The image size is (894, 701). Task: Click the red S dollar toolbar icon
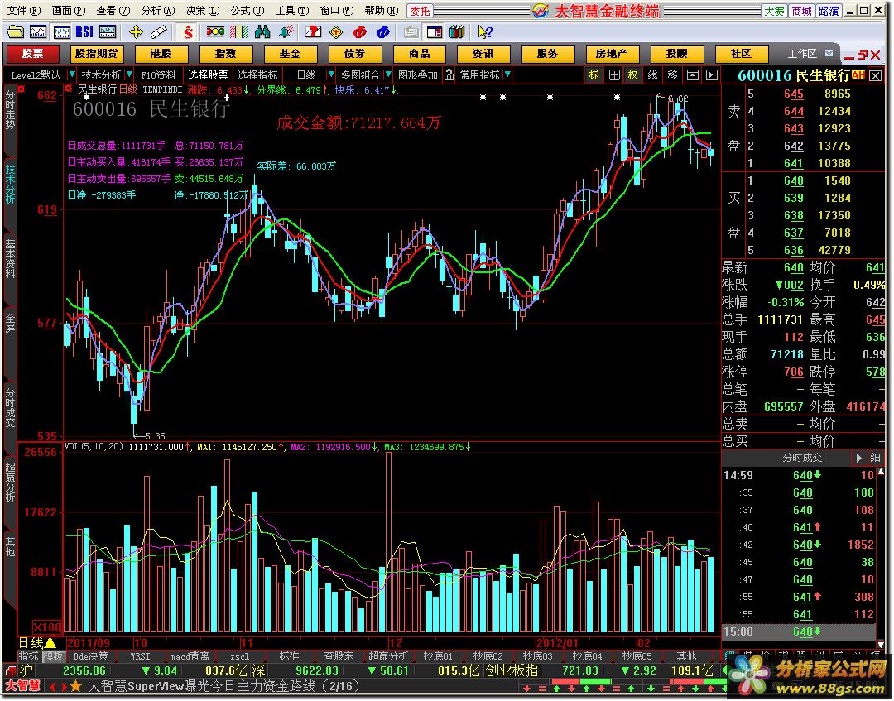(188, 32)
